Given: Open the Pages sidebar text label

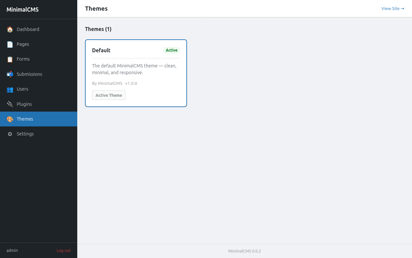Looking at the screenshot, I should 23,44.
